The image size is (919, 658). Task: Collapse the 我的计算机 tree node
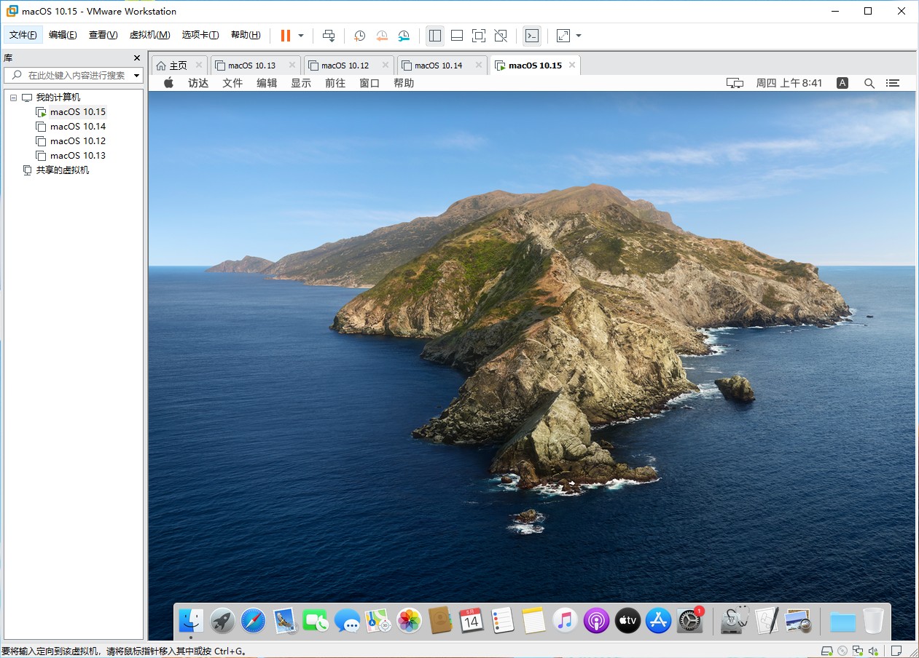pyautogui.click(x=12, y=97)
